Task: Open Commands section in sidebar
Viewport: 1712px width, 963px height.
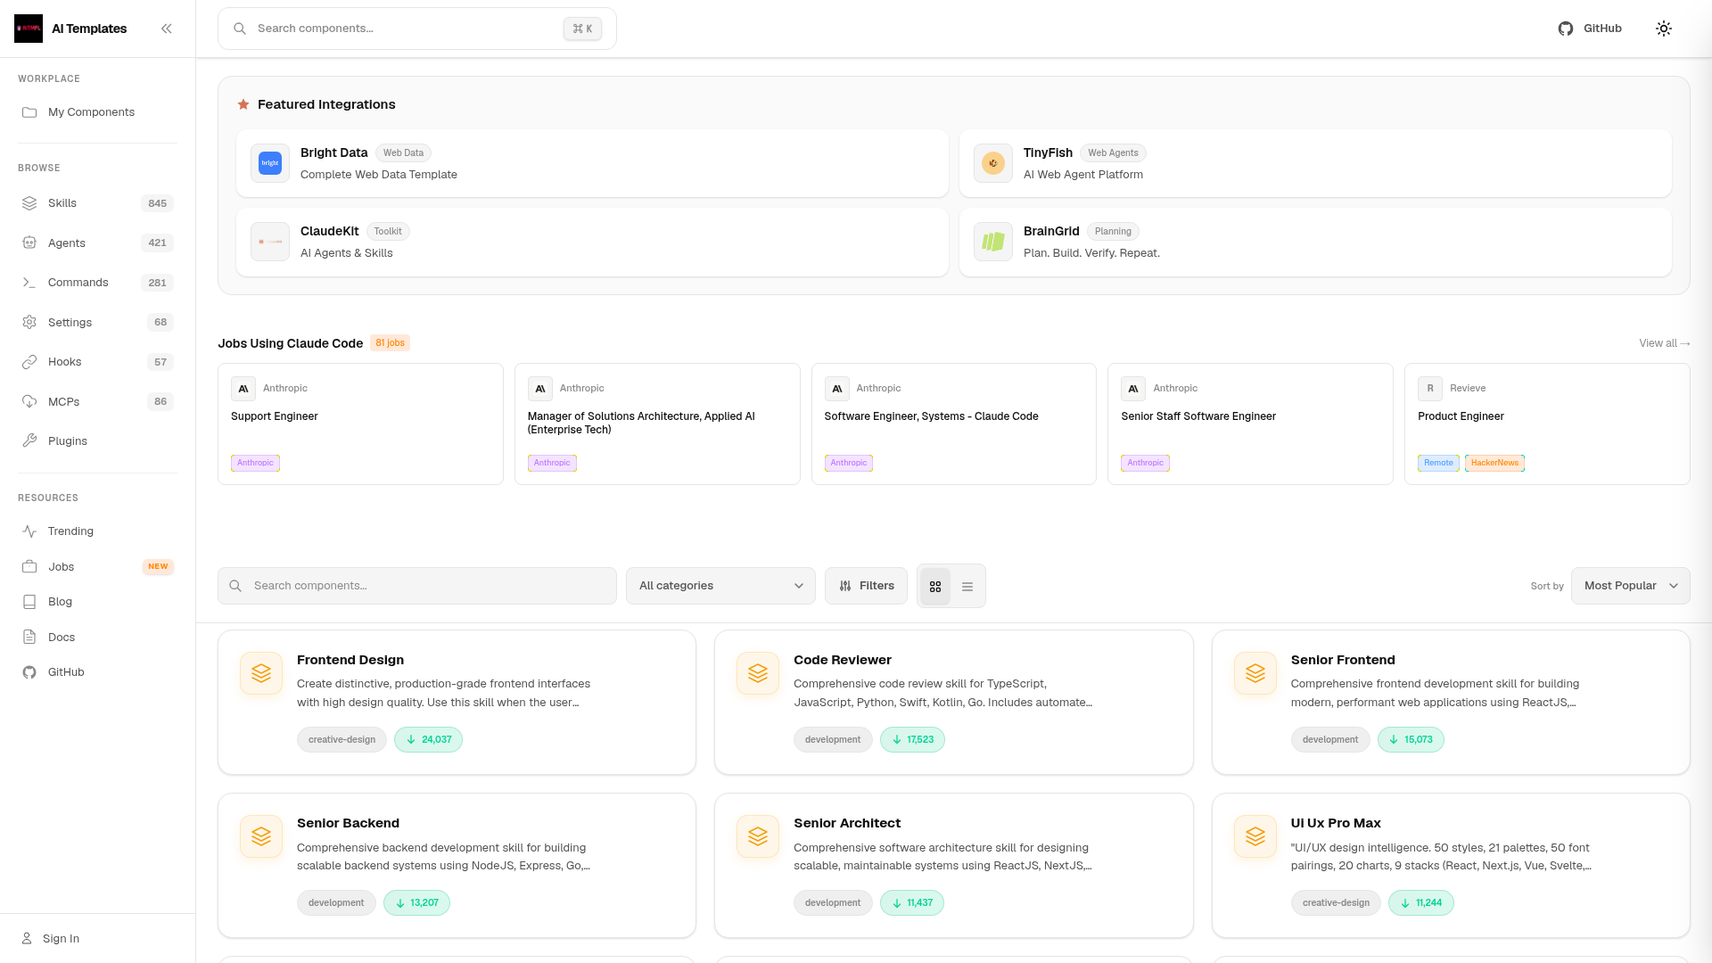Action: click(97, 283)
